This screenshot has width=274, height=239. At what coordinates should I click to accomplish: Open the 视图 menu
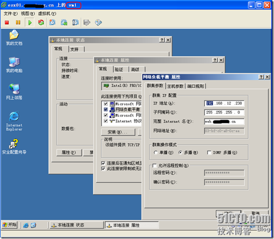point(28,14)
